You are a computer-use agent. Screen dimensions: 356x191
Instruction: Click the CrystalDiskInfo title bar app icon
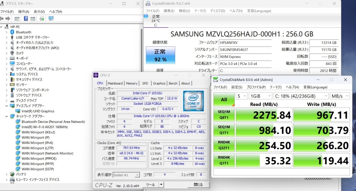[148, 4]
